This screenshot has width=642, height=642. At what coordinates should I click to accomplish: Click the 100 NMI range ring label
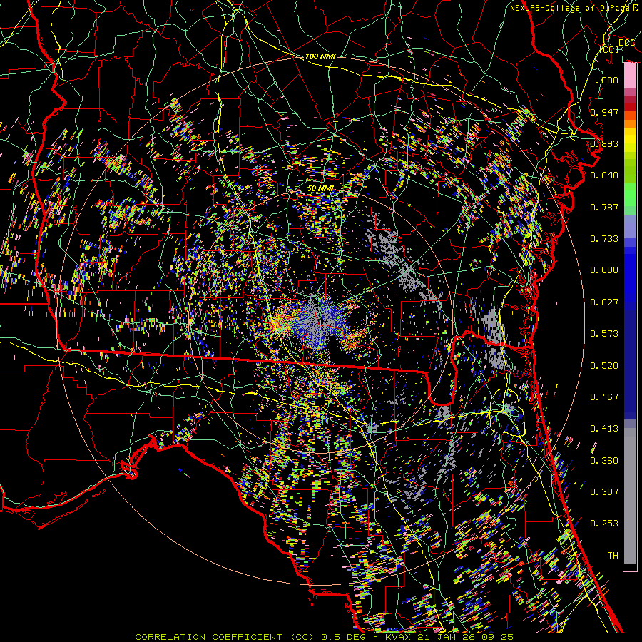point(320,56)
